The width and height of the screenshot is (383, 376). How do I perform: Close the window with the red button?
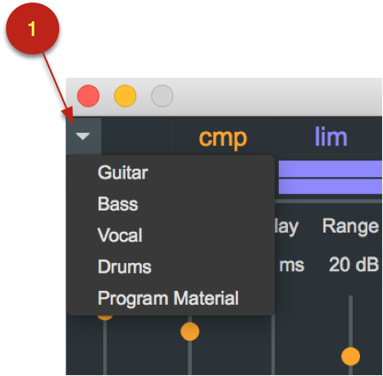pyautogui.click(x=88, y=96)
